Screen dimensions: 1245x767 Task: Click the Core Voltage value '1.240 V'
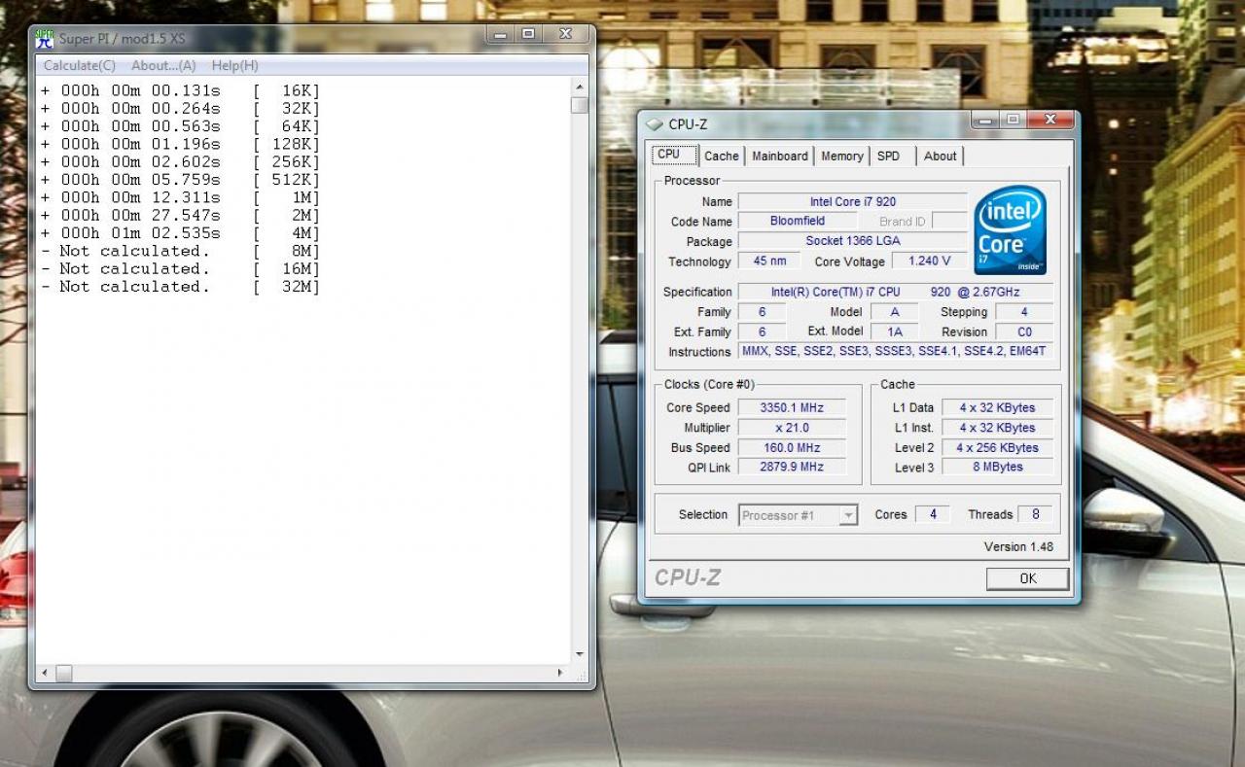[x=929, y=261]
